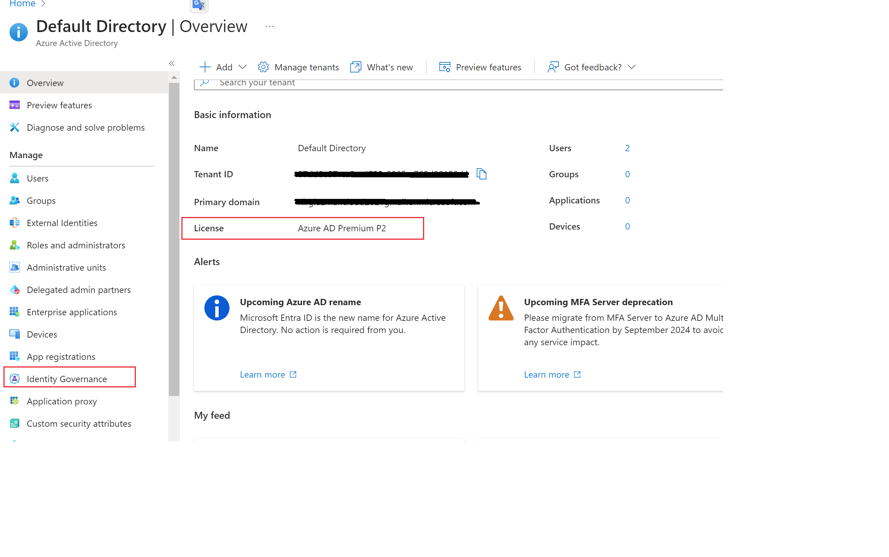Click the Identity Governance icon
Image resolution: width=889 pixels, height=557 pixels.
coord(14,379)
